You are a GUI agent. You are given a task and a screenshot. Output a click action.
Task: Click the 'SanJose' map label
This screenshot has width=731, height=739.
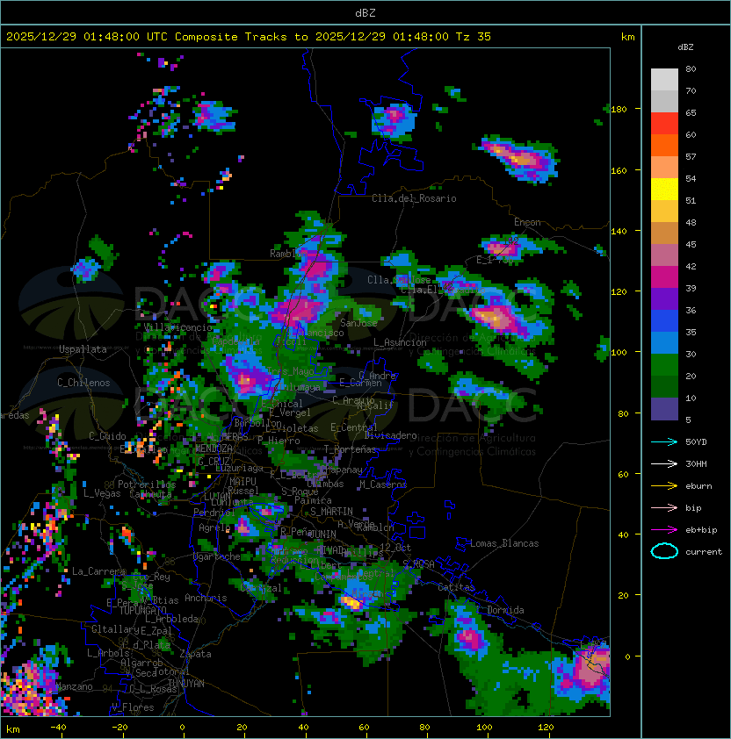point(358,323)
